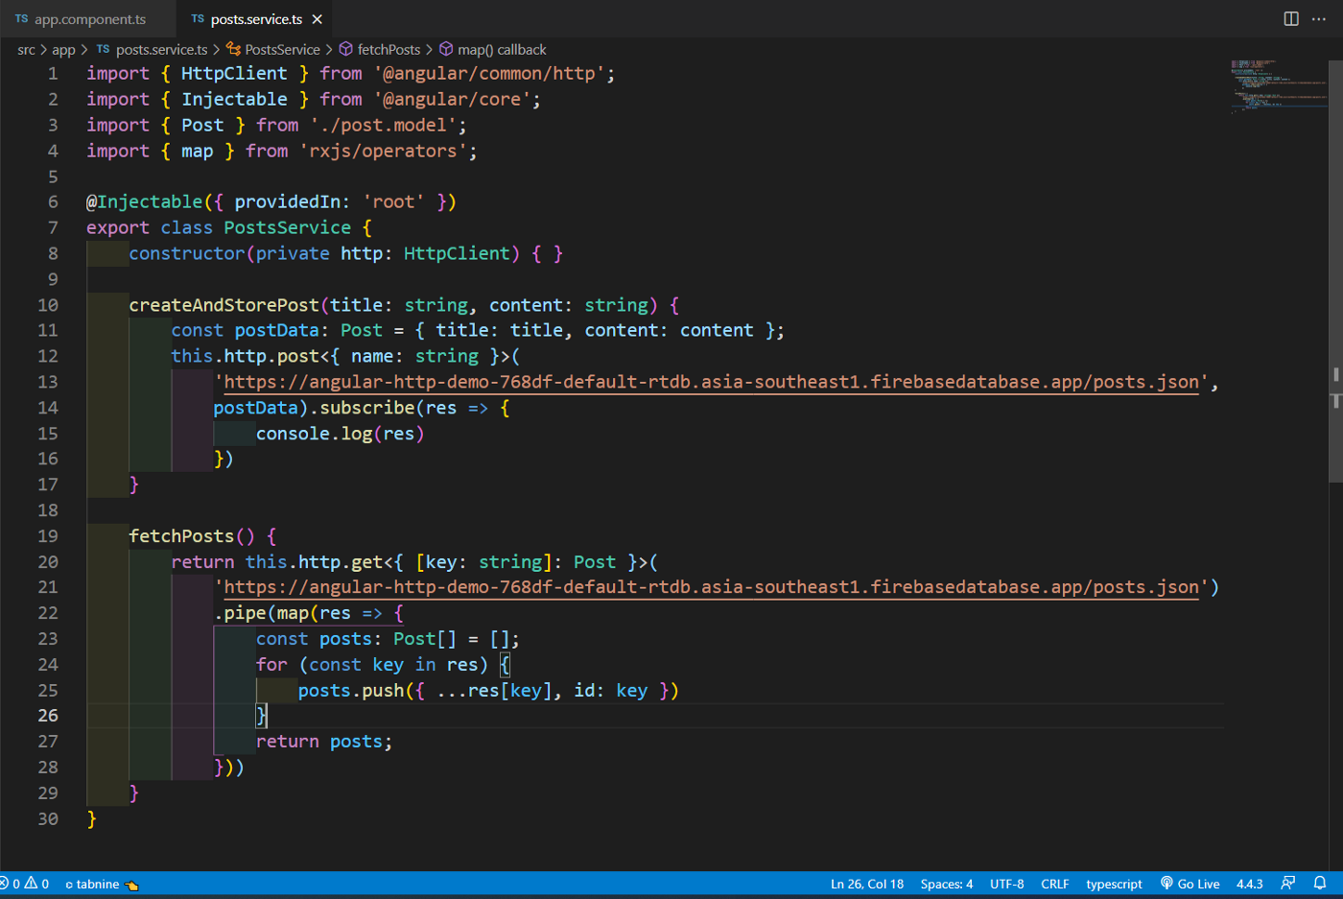Click the tabnine status bar item
This screenshot has width=1343, height=899.
coord(102,884)
